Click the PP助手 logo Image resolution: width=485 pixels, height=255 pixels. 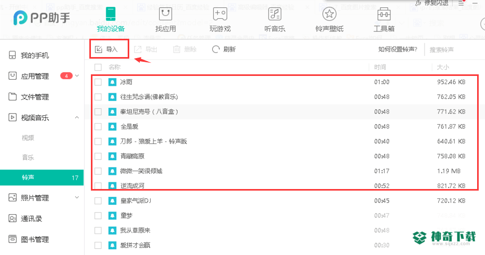pyautogui.click(x=42, y=18)
